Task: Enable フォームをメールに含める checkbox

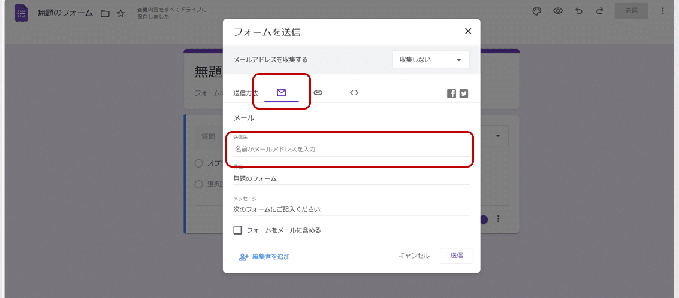Action: tap(238, 230)
